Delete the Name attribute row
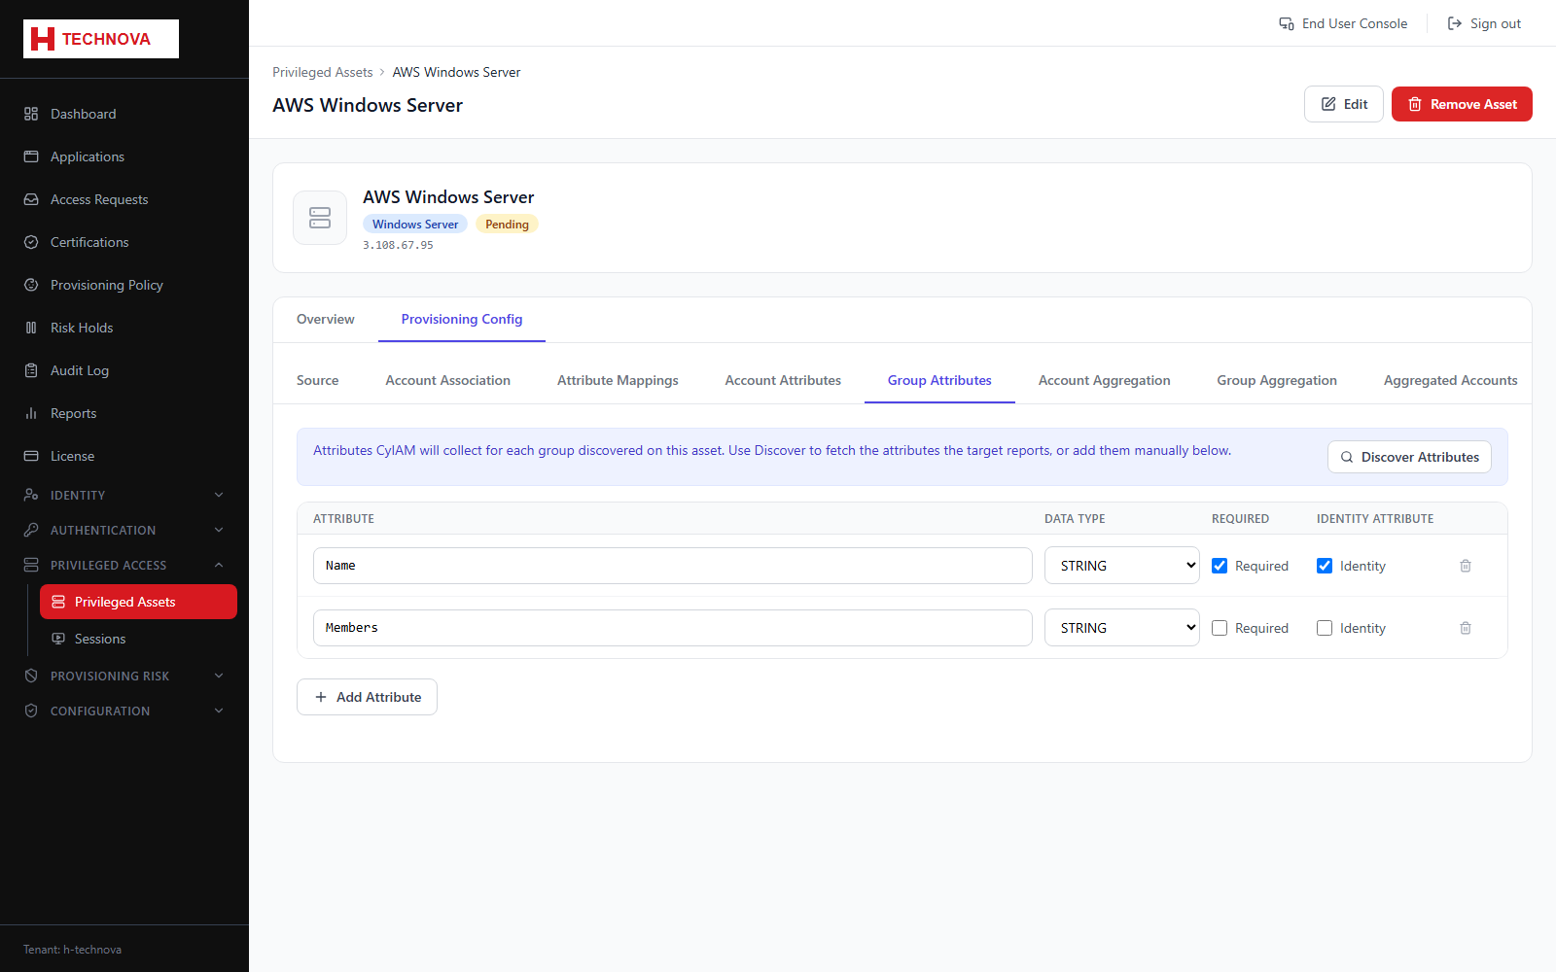This screenshot has height=972, width=1556. [1466, 566]
